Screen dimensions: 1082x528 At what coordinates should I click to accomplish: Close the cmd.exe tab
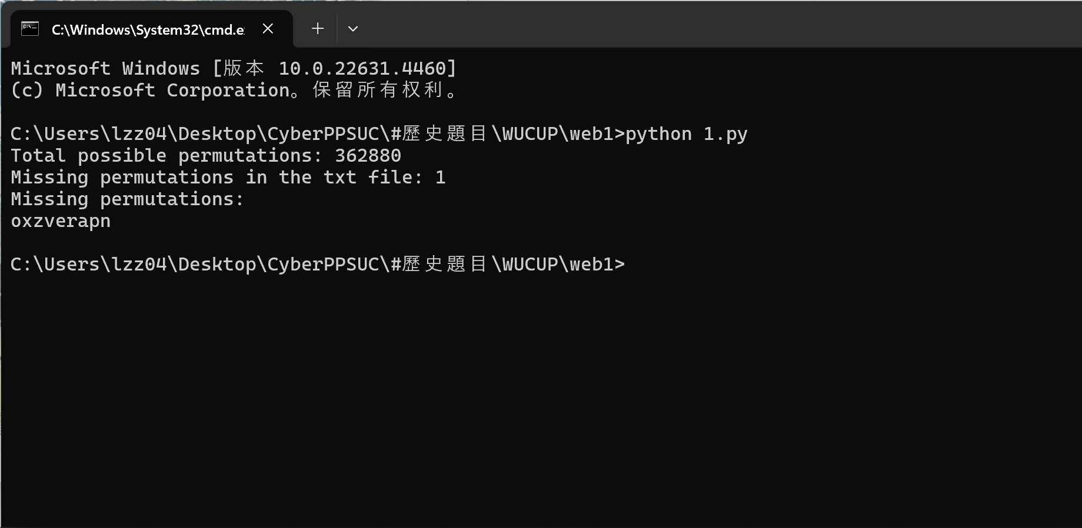click(x=268, y=28)
